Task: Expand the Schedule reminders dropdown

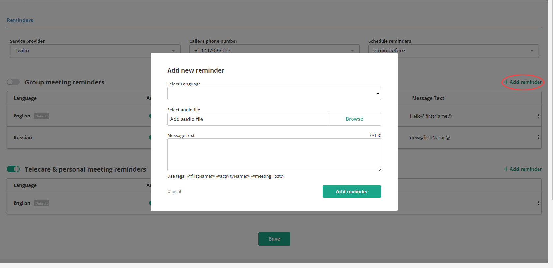Action: point(453,51)
